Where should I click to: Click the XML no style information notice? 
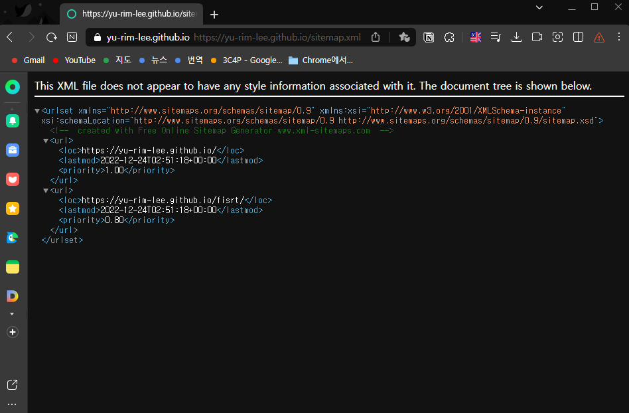click(x=313, y=86)
